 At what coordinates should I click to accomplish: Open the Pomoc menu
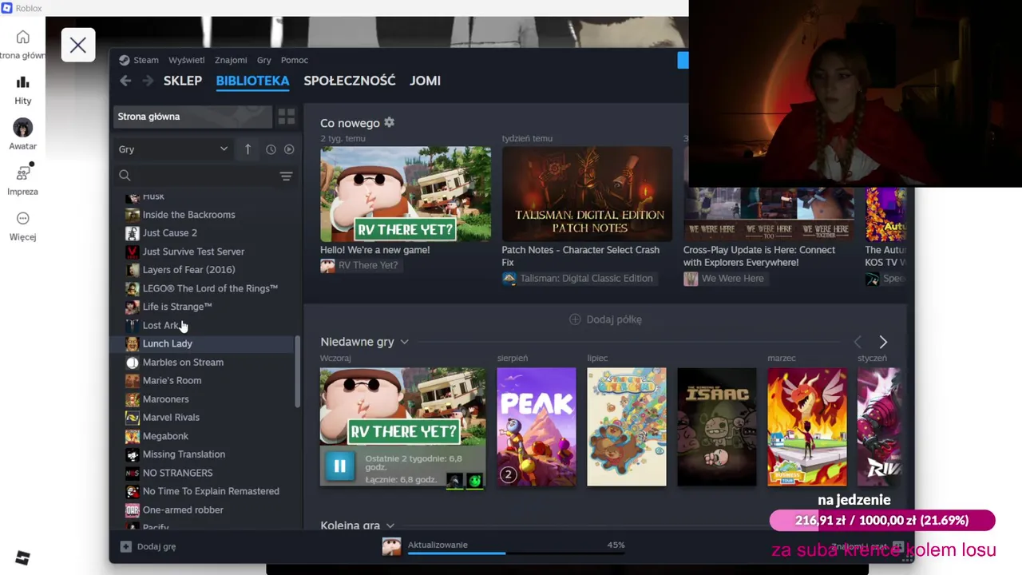[x=295, y=60]
